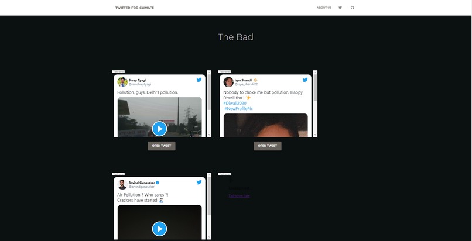Click the #Diwali2020 hashtag
This screenshot has width=472, height=241.
pos(235,104)
